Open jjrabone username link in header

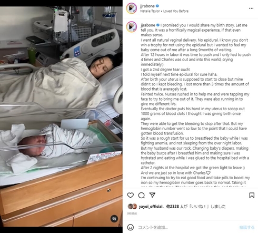click(147, 6)
